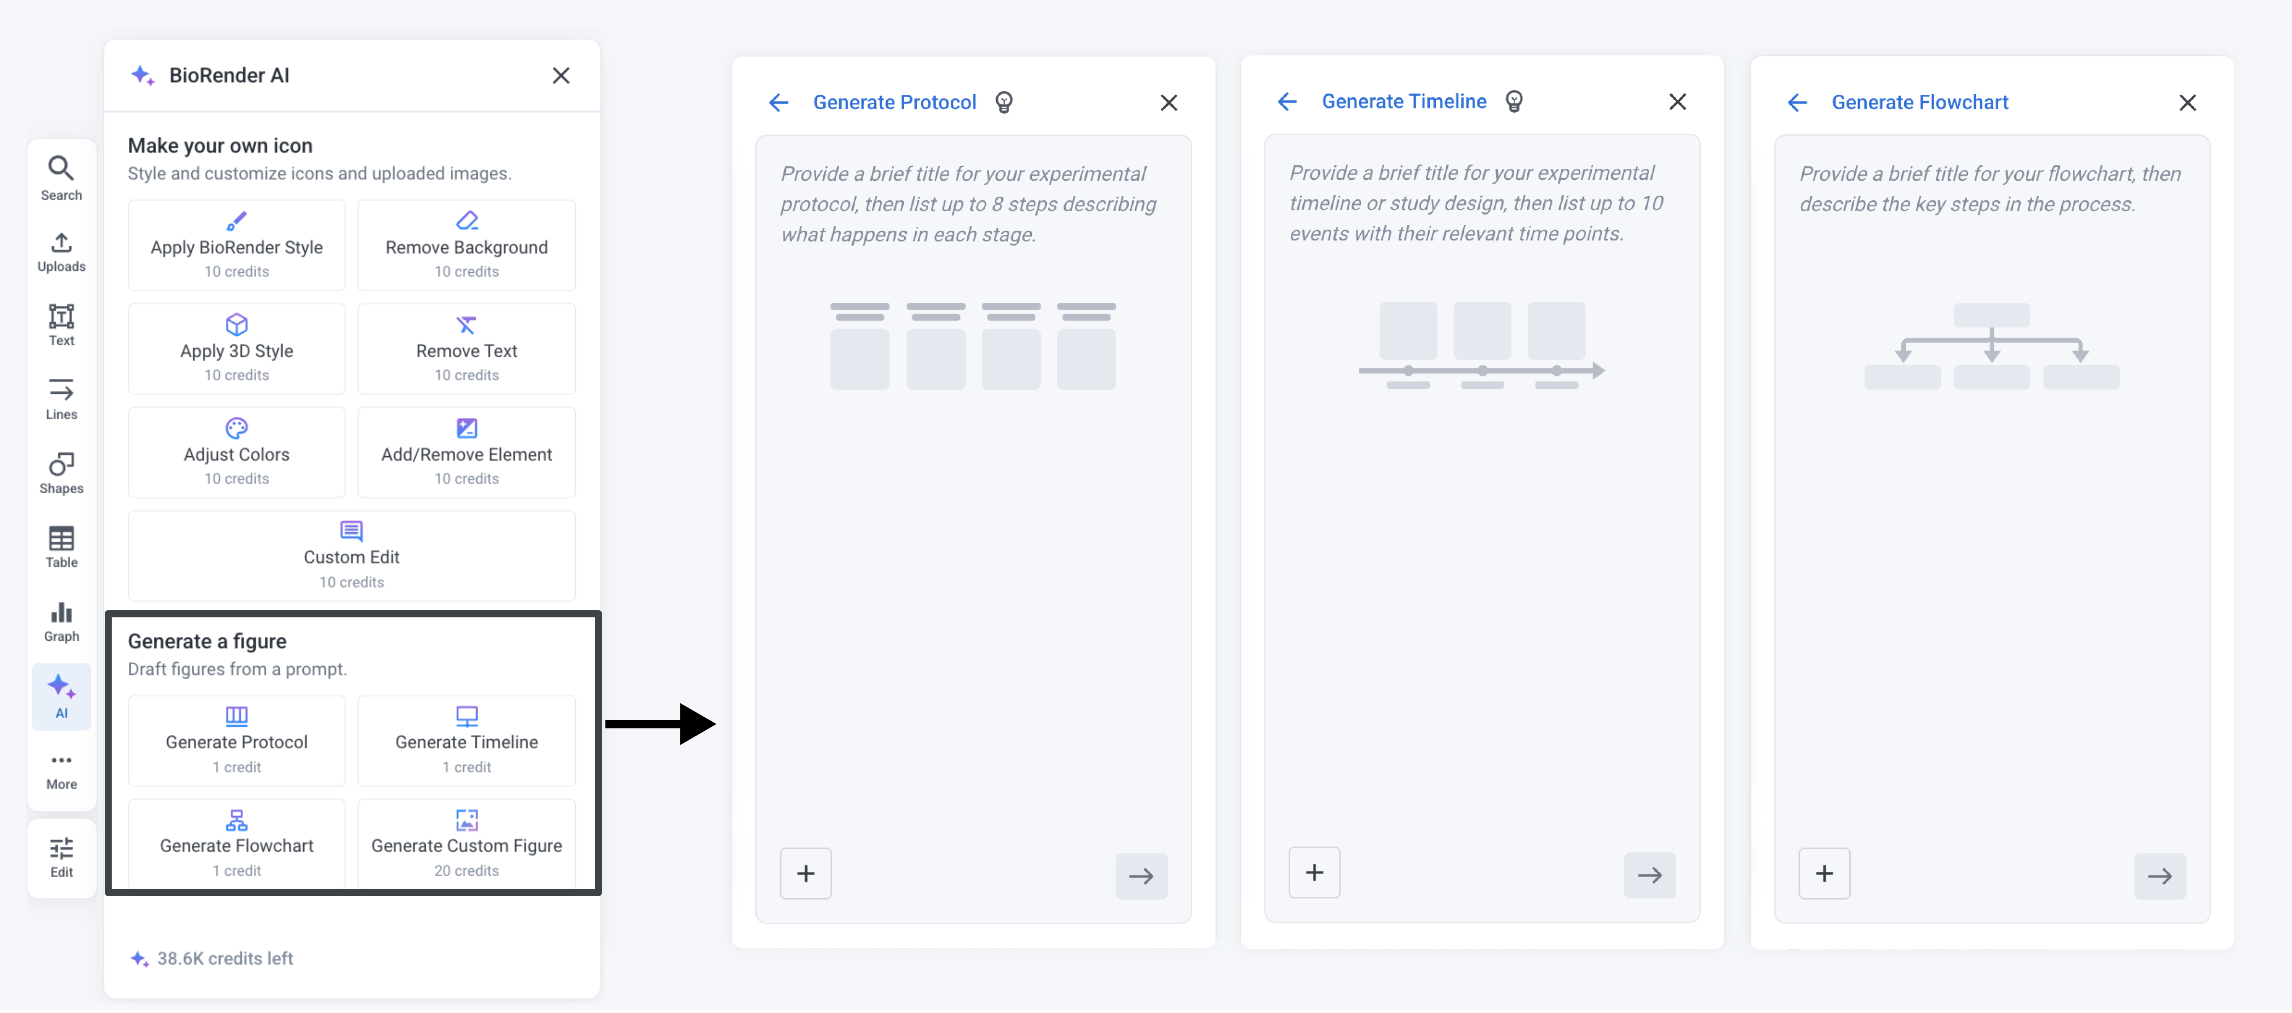Click the AI sparkle sidebar icon

click(x=62, y=696)
